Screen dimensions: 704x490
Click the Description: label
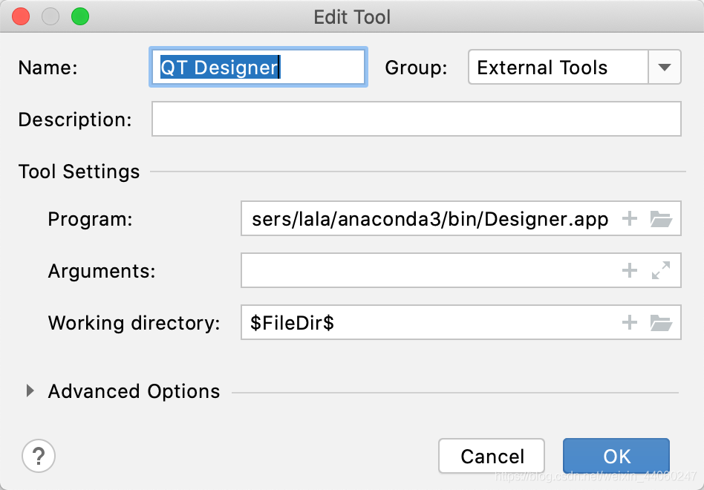[75, 120]
